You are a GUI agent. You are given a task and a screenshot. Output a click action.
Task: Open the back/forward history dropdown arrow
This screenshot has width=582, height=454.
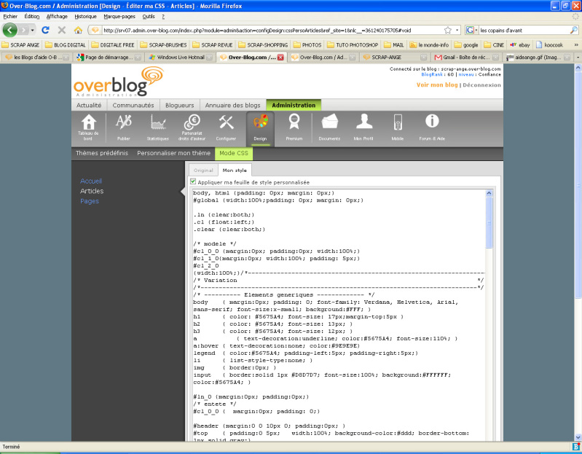point(33,30)
